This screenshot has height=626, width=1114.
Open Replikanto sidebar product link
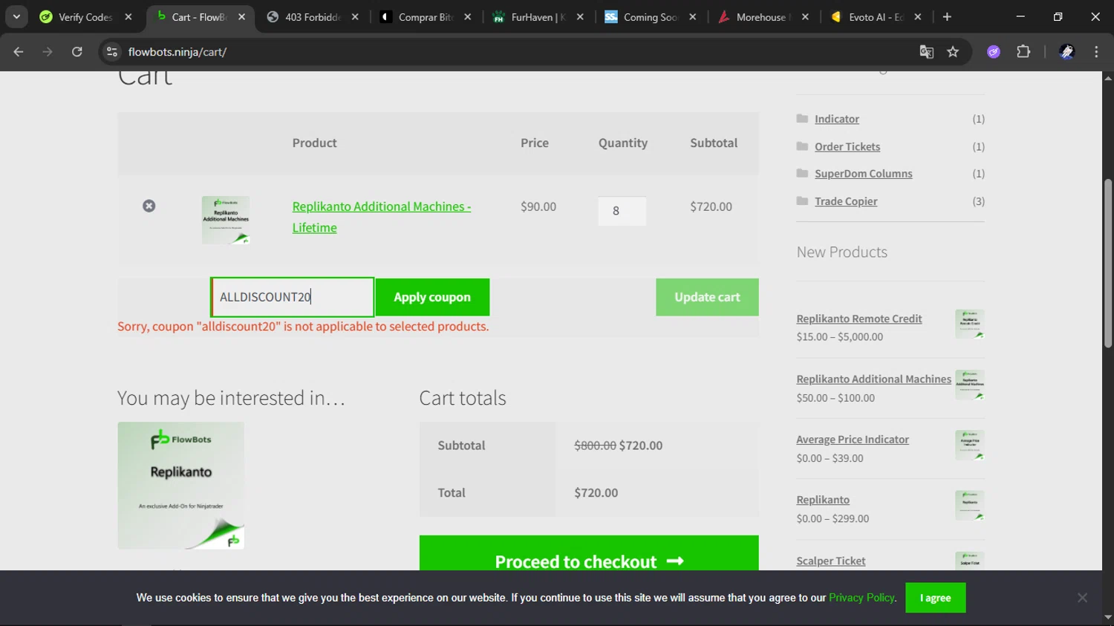[x=823, y=500]
